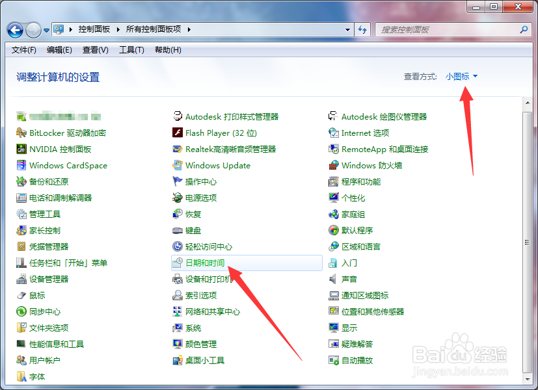Expand the arrow before 控制面板 breadcrumb
The width and height of the screenshot is (538, 390).
(x=71, y=29)
